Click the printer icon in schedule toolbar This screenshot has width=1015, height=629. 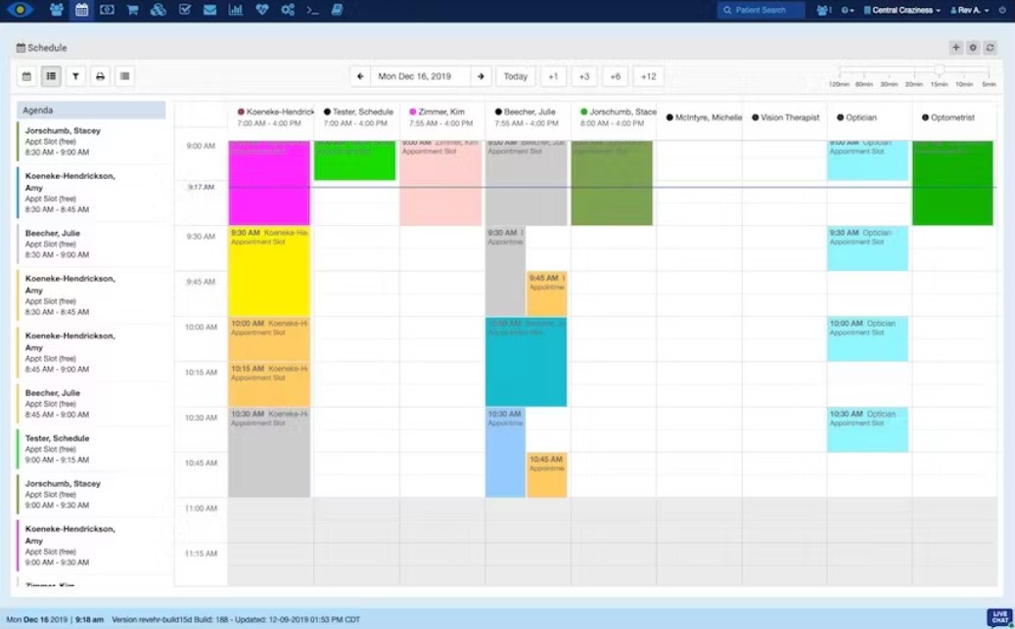(x=100, y=76)
